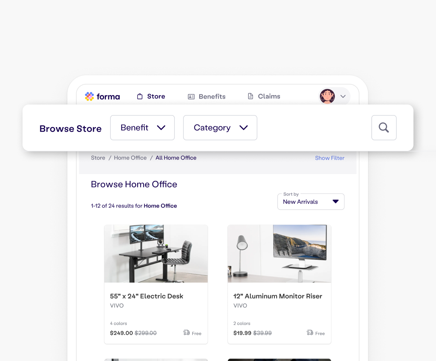Click the 55" x 24" Electric Desk title

point(147,296)
